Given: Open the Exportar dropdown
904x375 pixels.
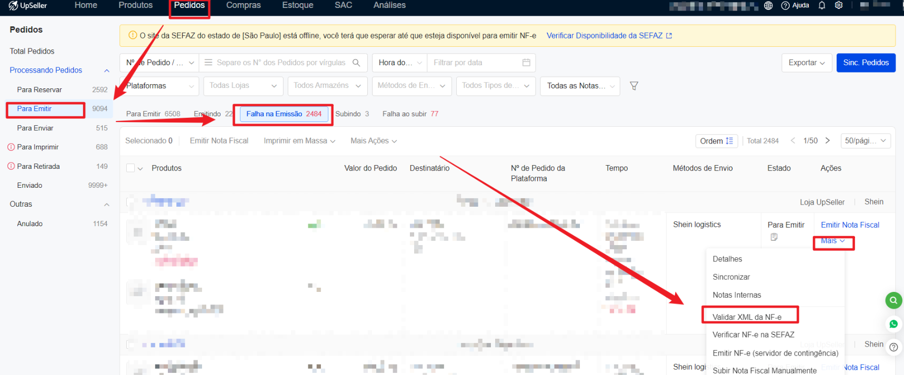Looking at the screenshot, I should click(x=806, y=63).
